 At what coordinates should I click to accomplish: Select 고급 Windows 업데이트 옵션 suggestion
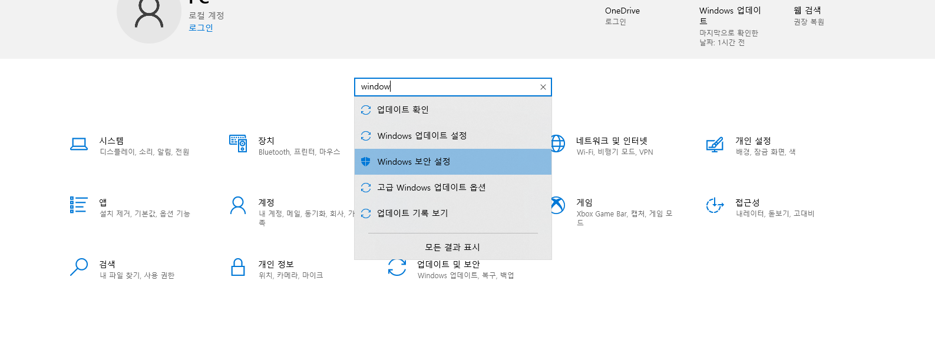click(453, 188)
